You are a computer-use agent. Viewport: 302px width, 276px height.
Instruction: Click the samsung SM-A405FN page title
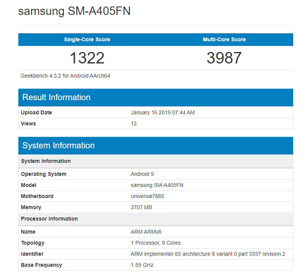click(74, 11)
